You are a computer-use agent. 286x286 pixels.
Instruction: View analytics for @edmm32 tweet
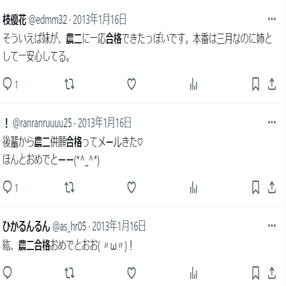click(194, 84)
